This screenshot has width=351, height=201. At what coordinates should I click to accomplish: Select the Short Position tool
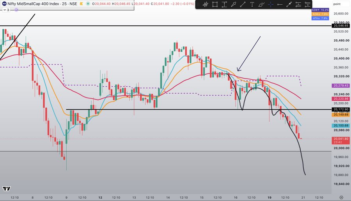(x=308, y=4)
